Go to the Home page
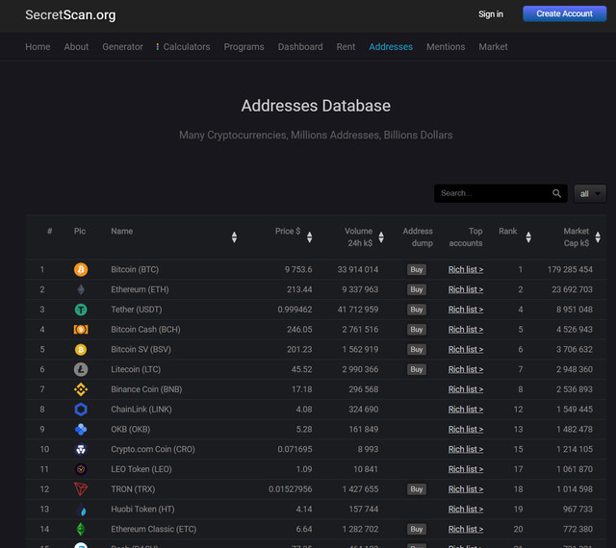This screenshot has width=616, height=548. coord(38,47)
